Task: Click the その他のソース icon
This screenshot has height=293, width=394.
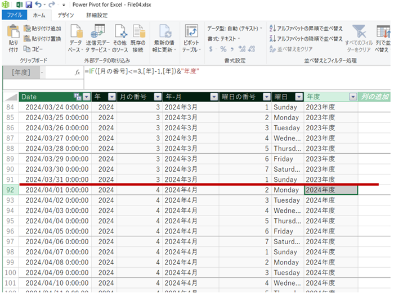Action: (x=120, y=33)
